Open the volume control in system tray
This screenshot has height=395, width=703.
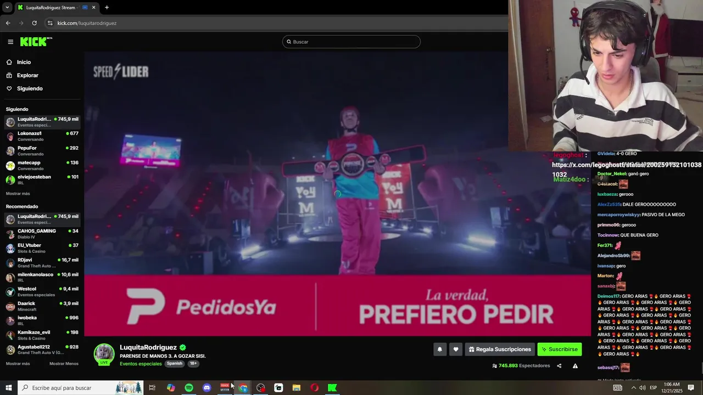pyautogui.click(x=642, y=388)
